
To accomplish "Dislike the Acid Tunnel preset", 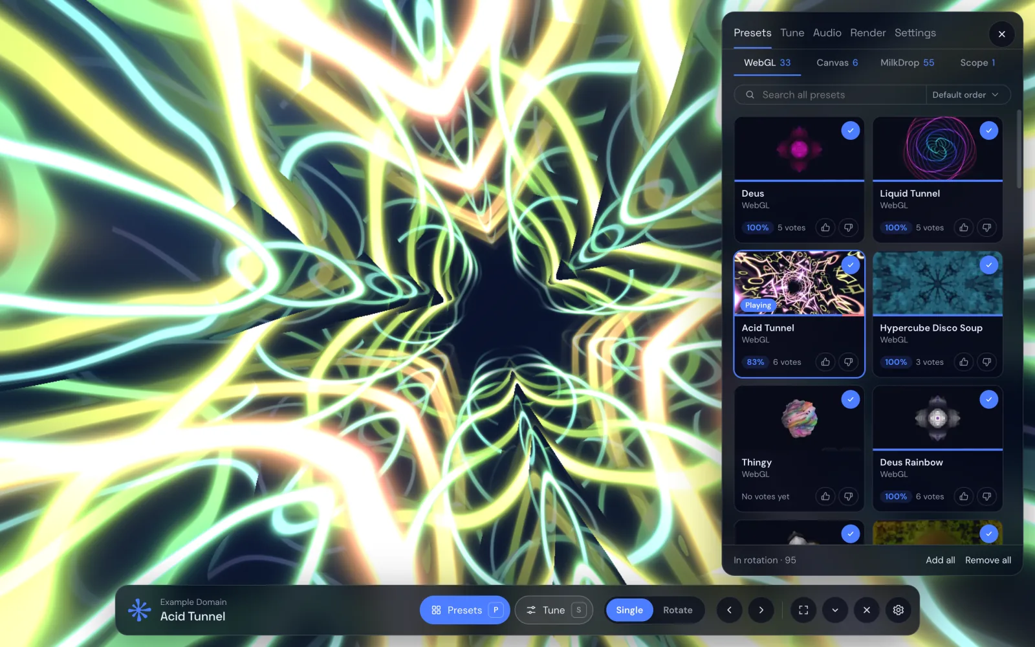I will 848,362.
